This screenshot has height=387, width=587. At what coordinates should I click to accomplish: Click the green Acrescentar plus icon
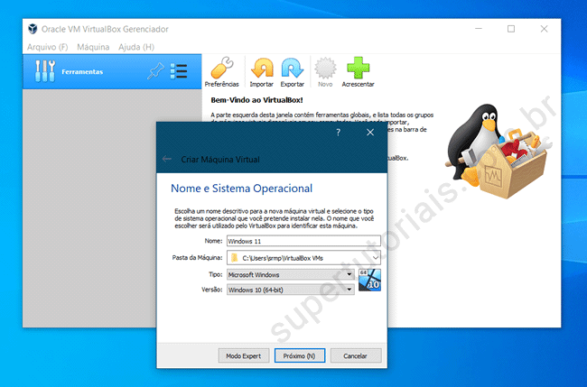pyautogui.click(x=359, y=69)
